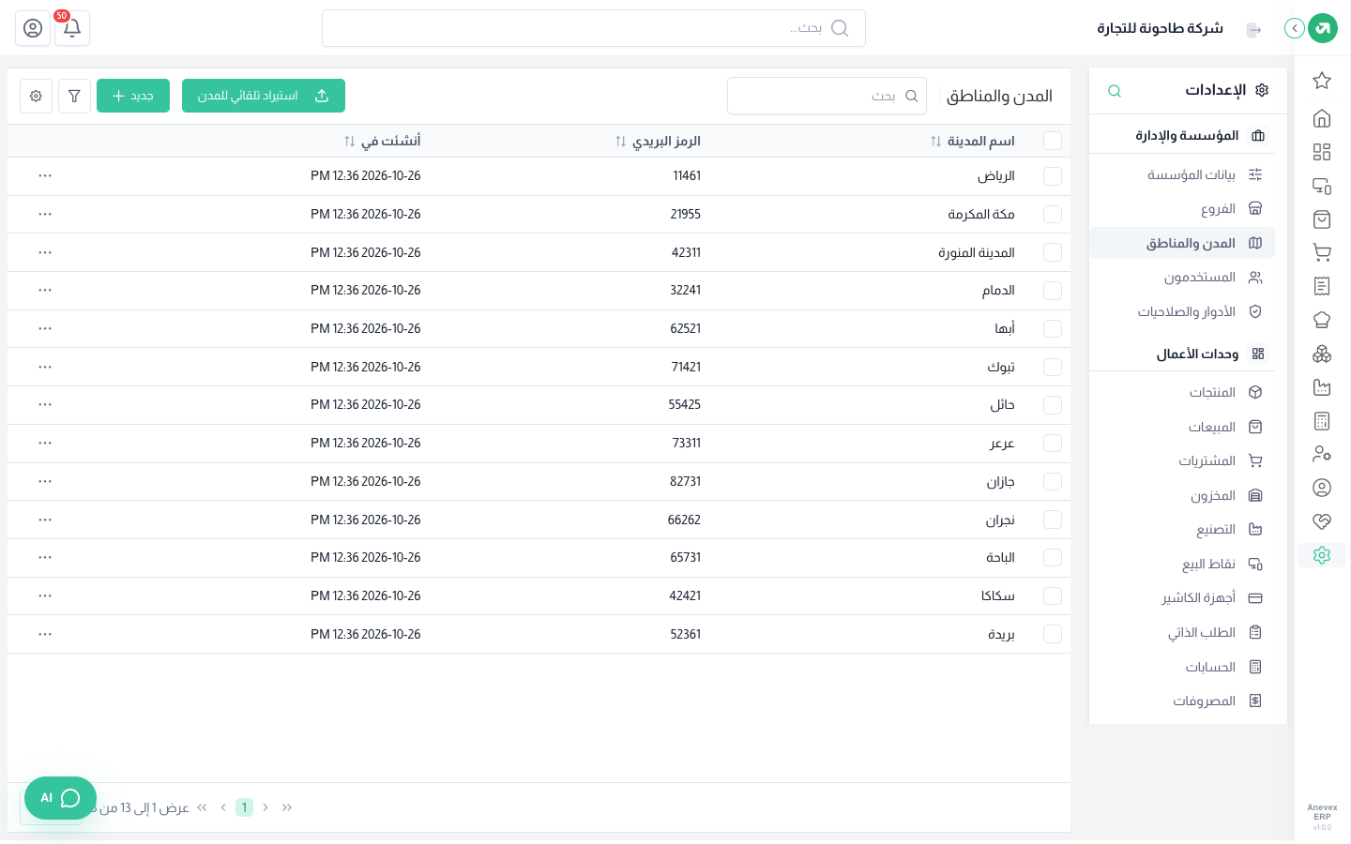This screenshot has height=844, width=1351.
Task: Click the global search field at top
Action: click(594, 28)
